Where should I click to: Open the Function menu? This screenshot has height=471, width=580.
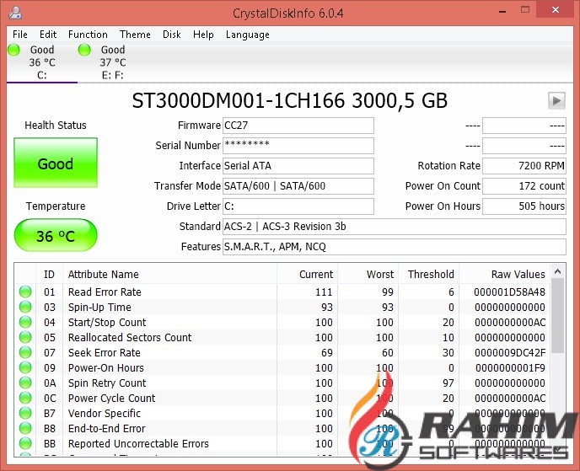(x=88, y=35)
